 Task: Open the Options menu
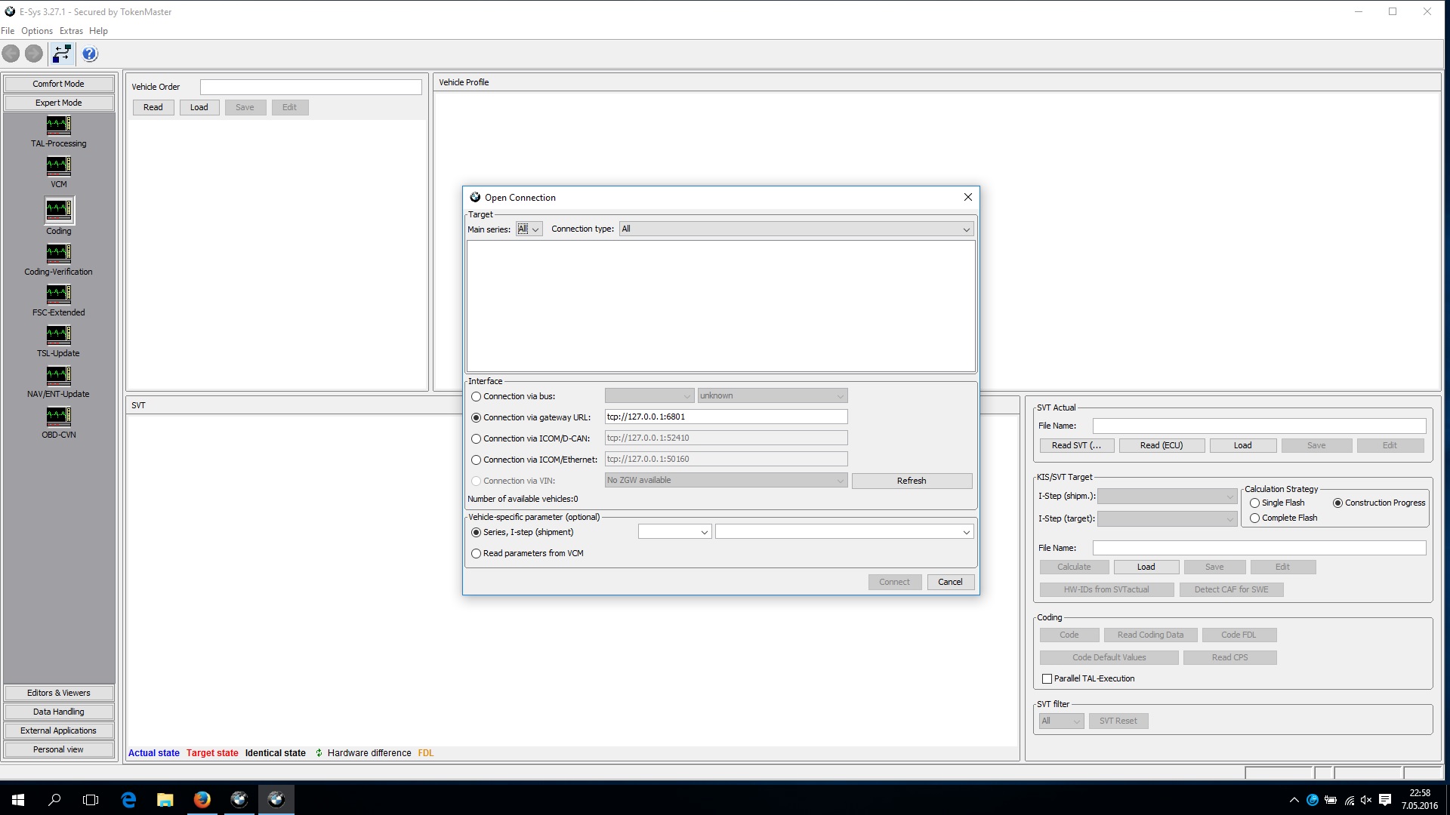click(x=36, y=31)
